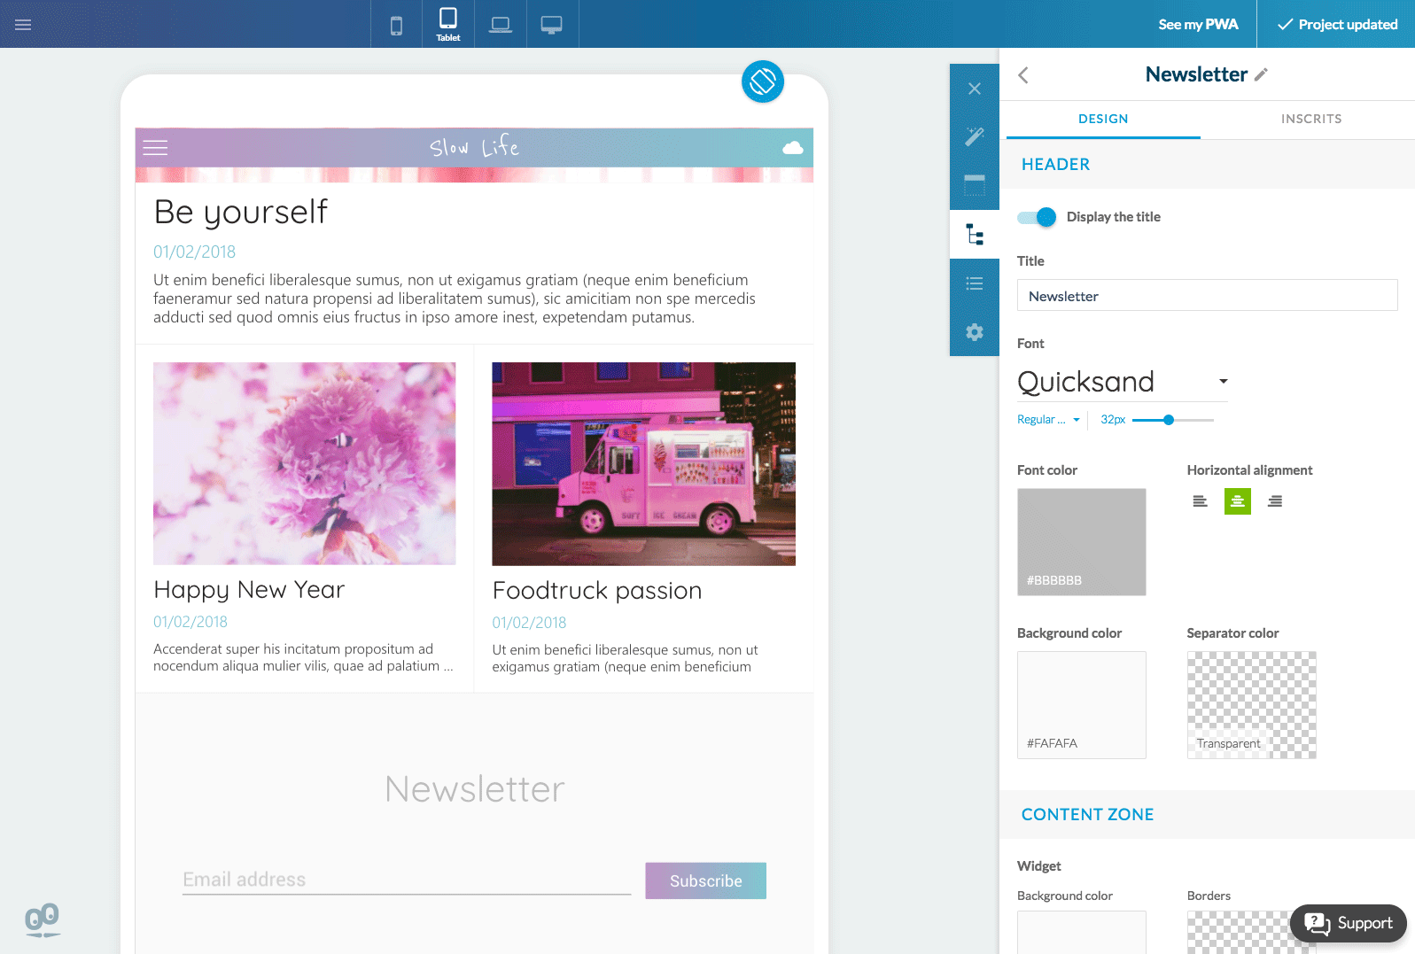
Task: Switch preview to mobile phone view
Action: (396, 25)
